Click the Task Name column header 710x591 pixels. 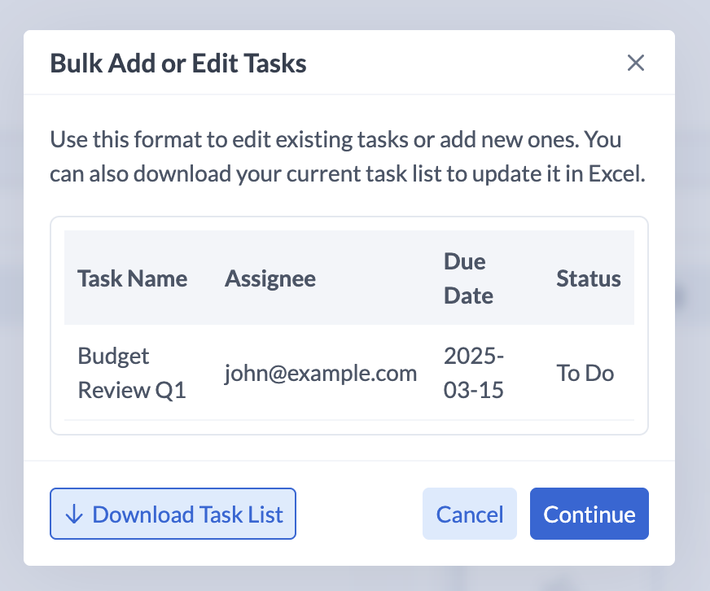pos(132,278)
